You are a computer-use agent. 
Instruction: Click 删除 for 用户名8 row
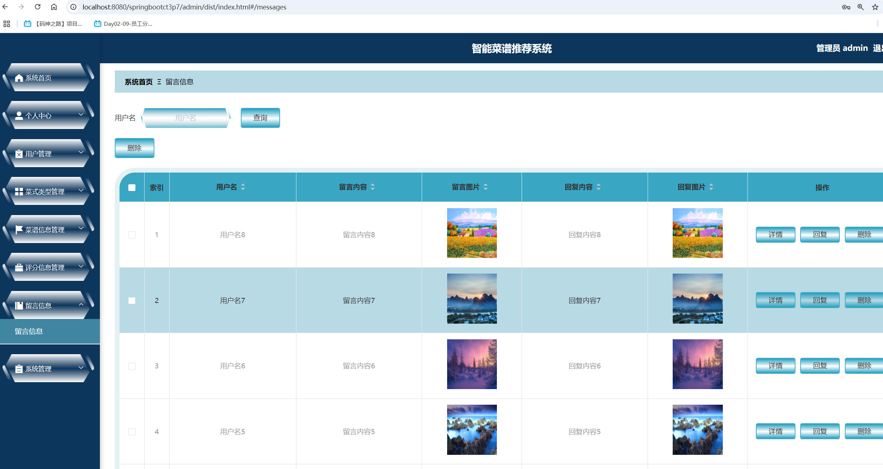tap(864, 235)
